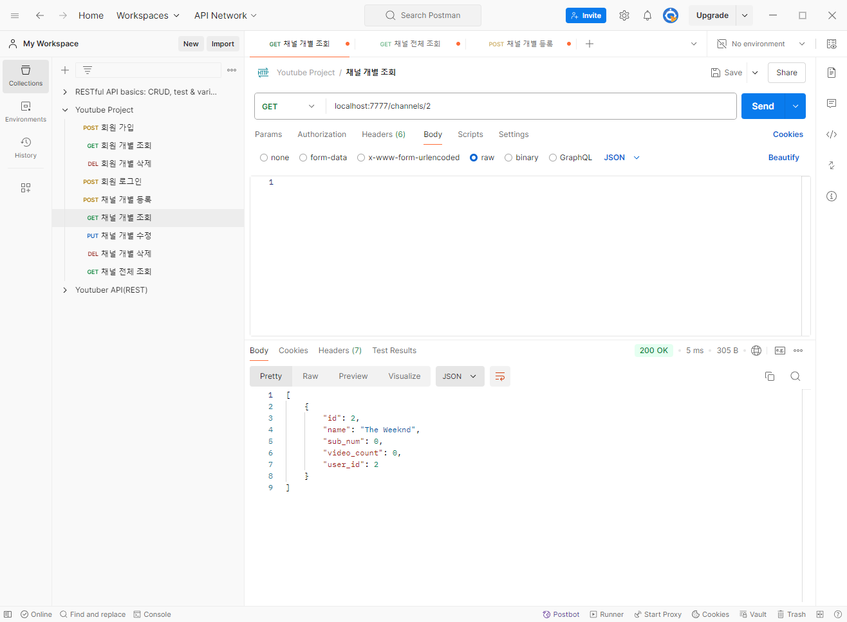
Task: Switch to the Scripts tab
Action: click(x=470, y=134)
